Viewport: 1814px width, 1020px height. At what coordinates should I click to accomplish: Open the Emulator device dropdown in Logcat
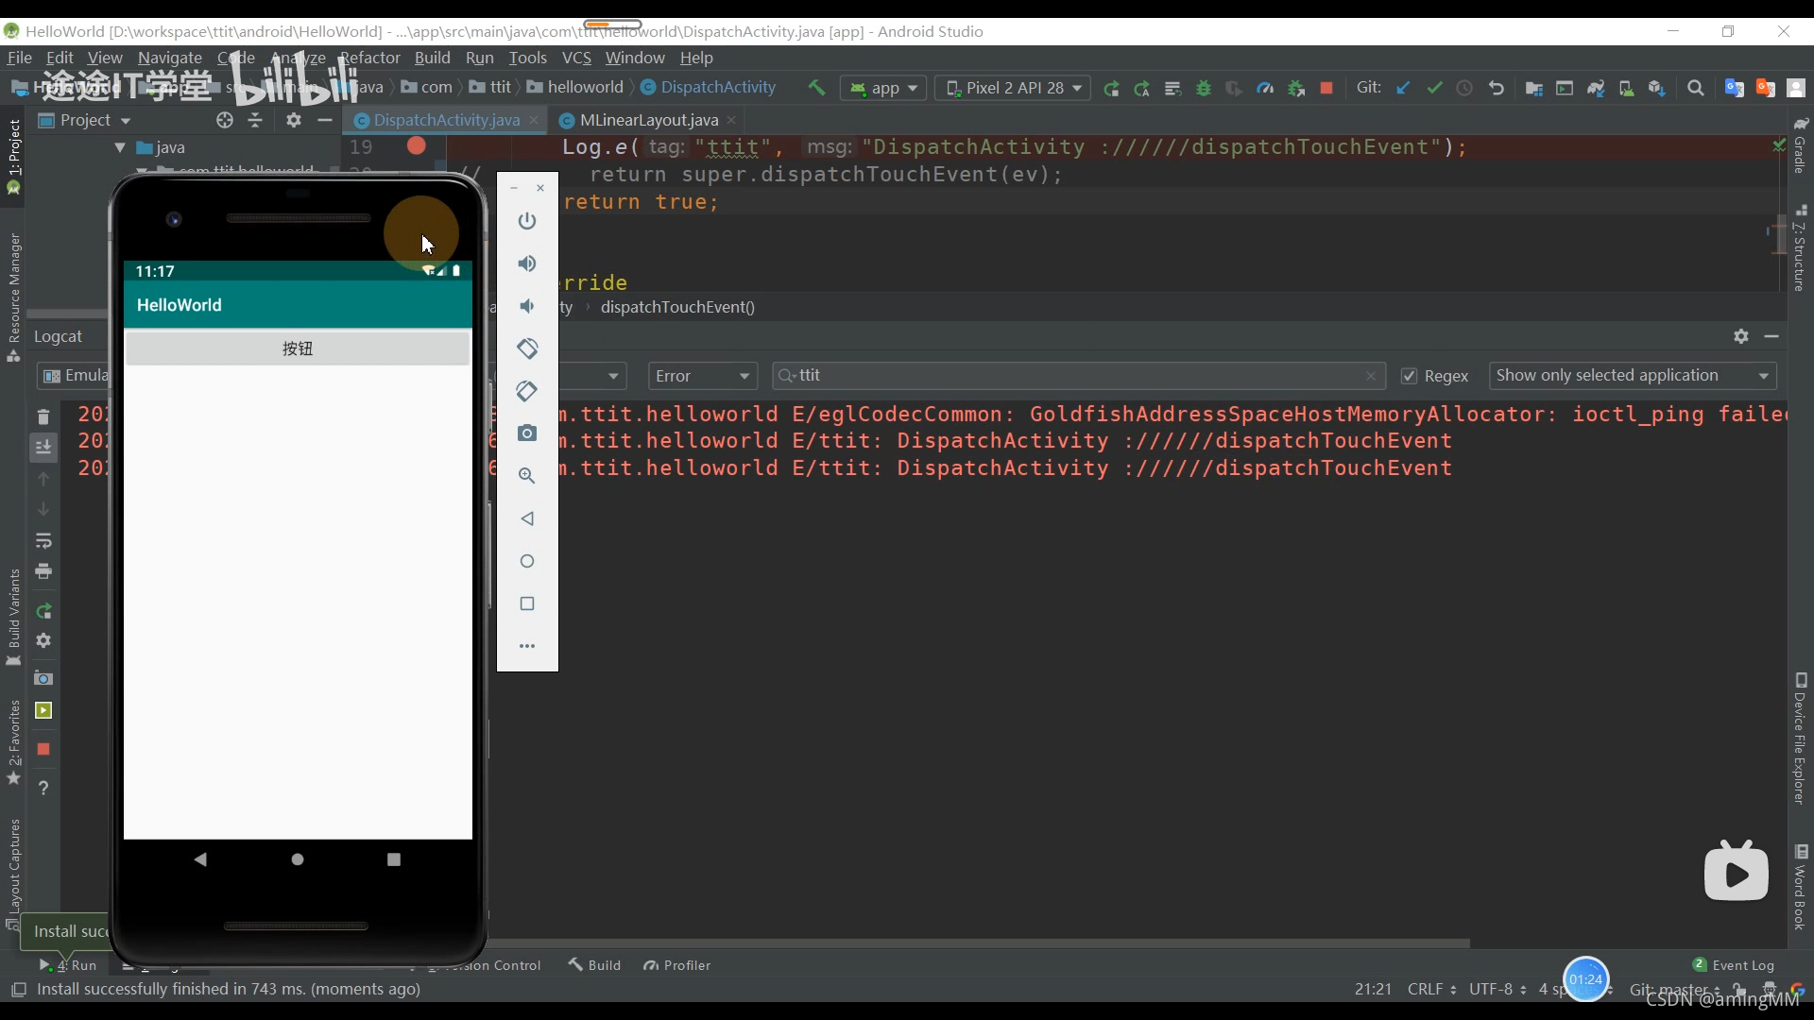(x=74, y=376)
